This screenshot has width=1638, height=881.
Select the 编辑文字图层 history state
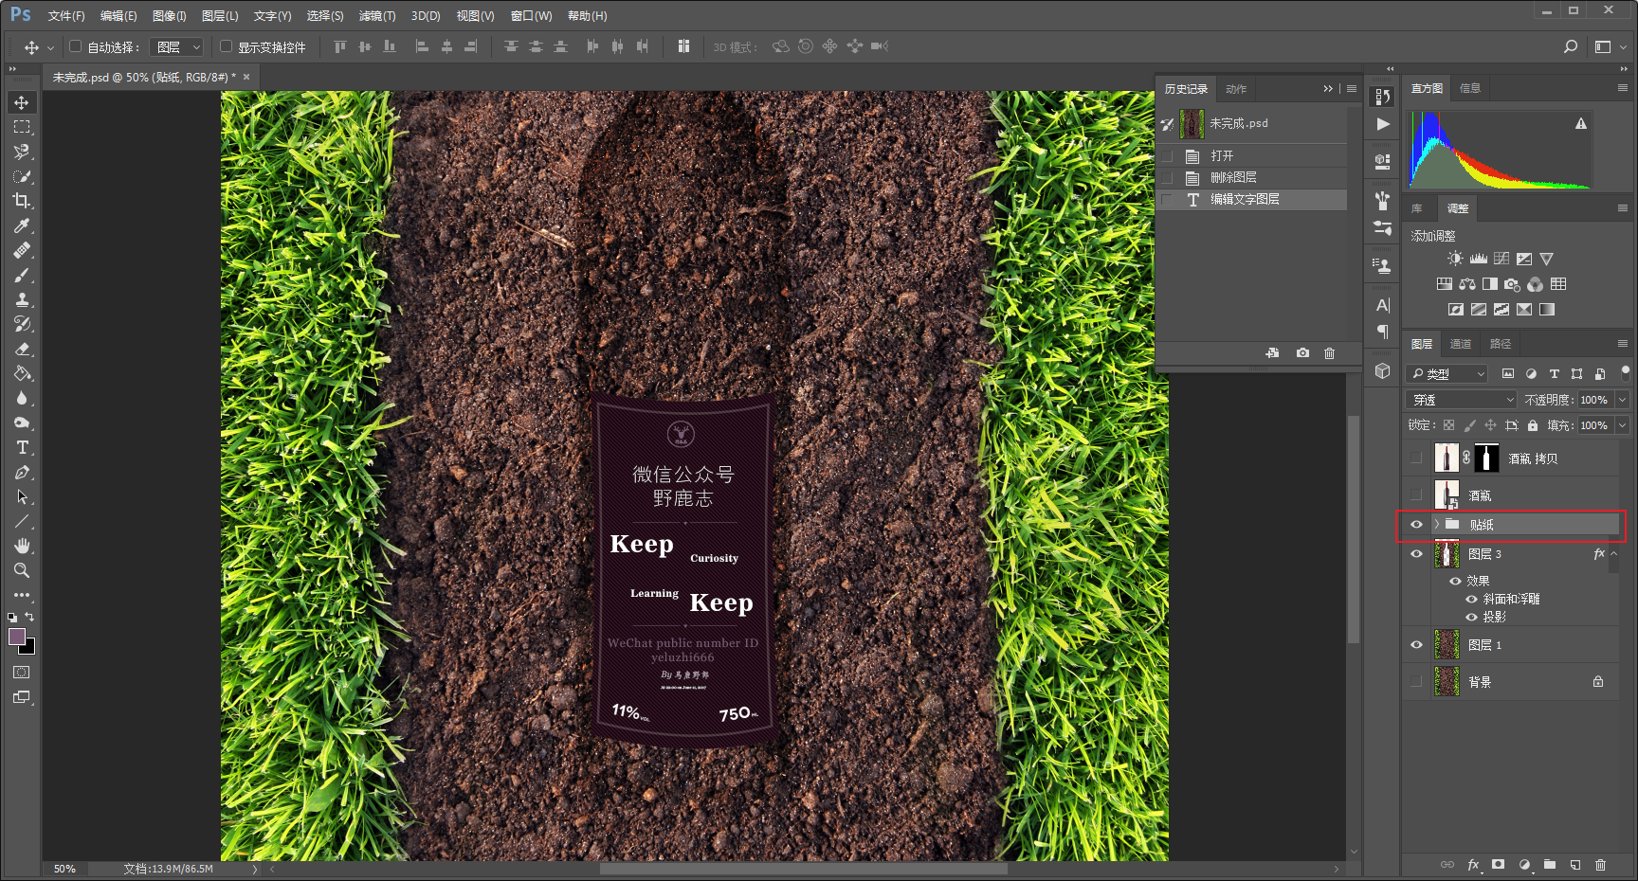coord(1251,200)
